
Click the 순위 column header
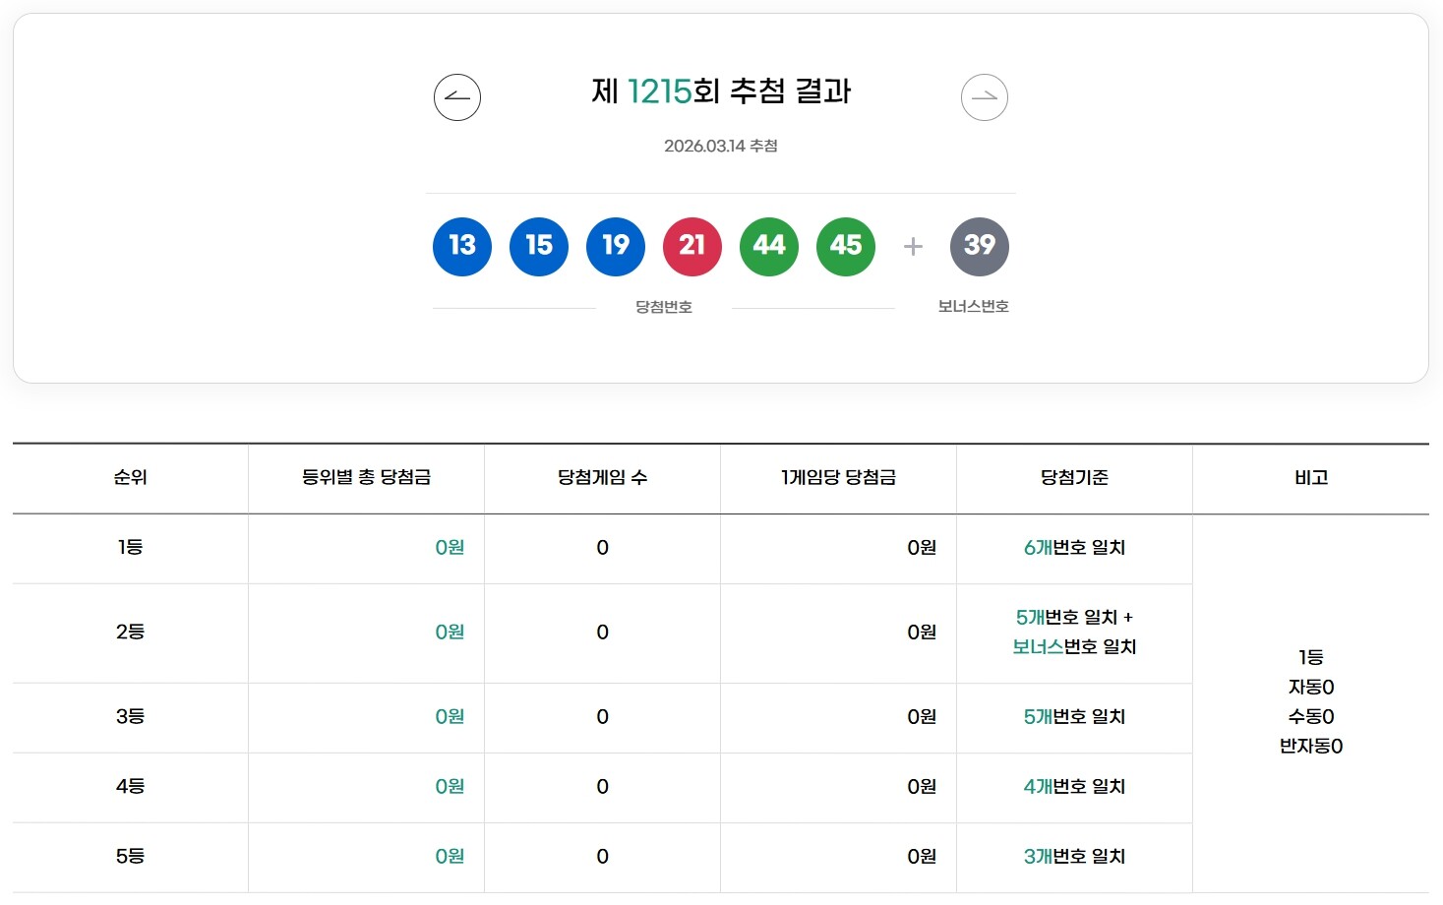130,477
